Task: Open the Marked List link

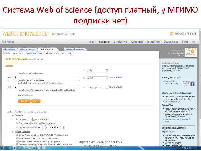Action: (x=105, y=42)
